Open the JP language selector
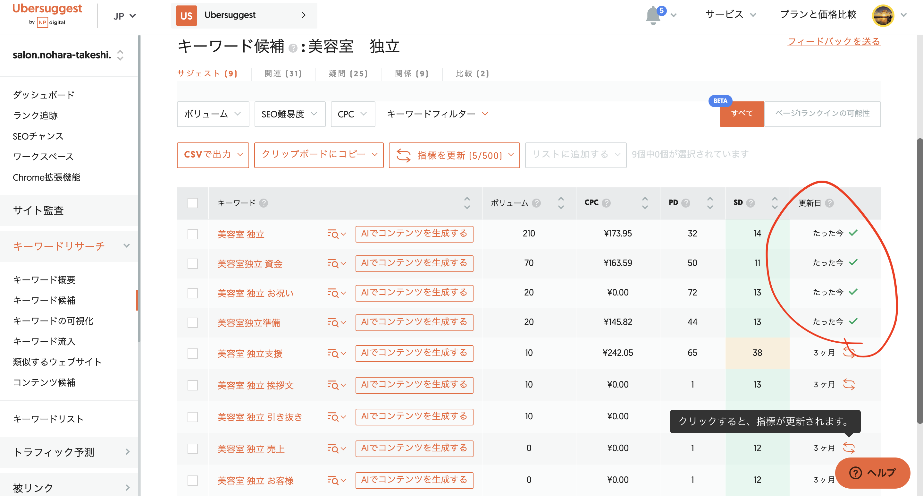The height and width of the screenshot is (496, 923). (x=124, y=16)
